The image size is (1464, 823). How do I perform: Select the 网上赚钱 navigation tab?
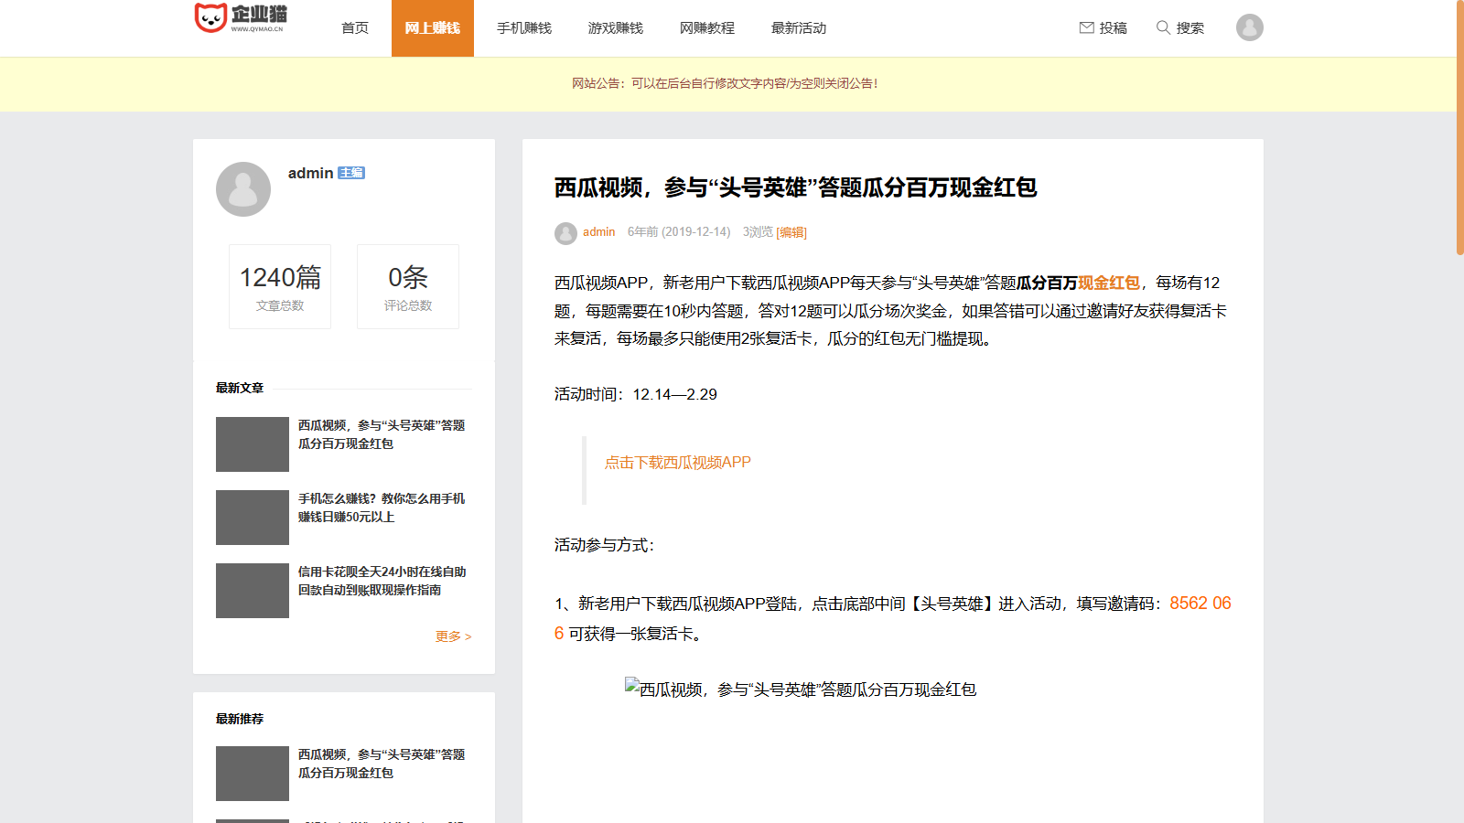point(432,28)
